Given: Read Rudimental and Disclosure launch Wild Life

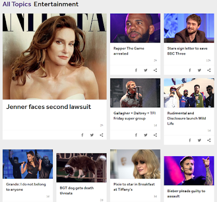Looking at the screenshot, I should pyautogui.click(x=187, y=118).
